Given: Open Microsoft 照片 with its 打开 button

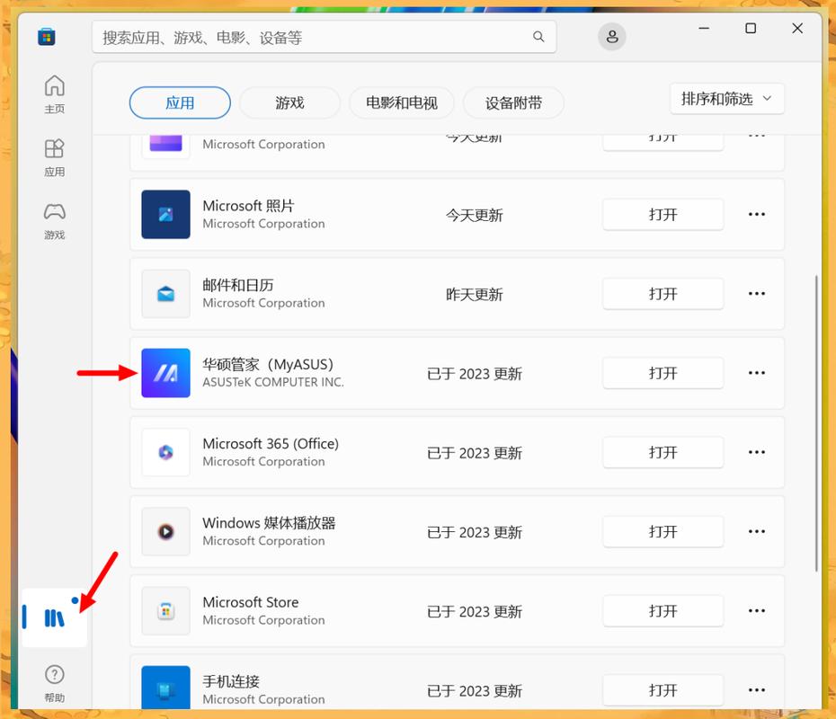Looking at the screenshot, I should 663,215.
